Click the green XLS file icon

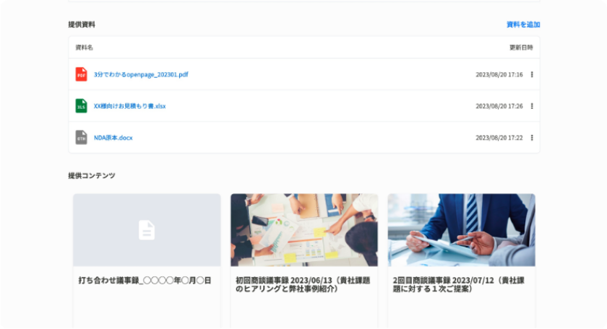coord(81,106)
